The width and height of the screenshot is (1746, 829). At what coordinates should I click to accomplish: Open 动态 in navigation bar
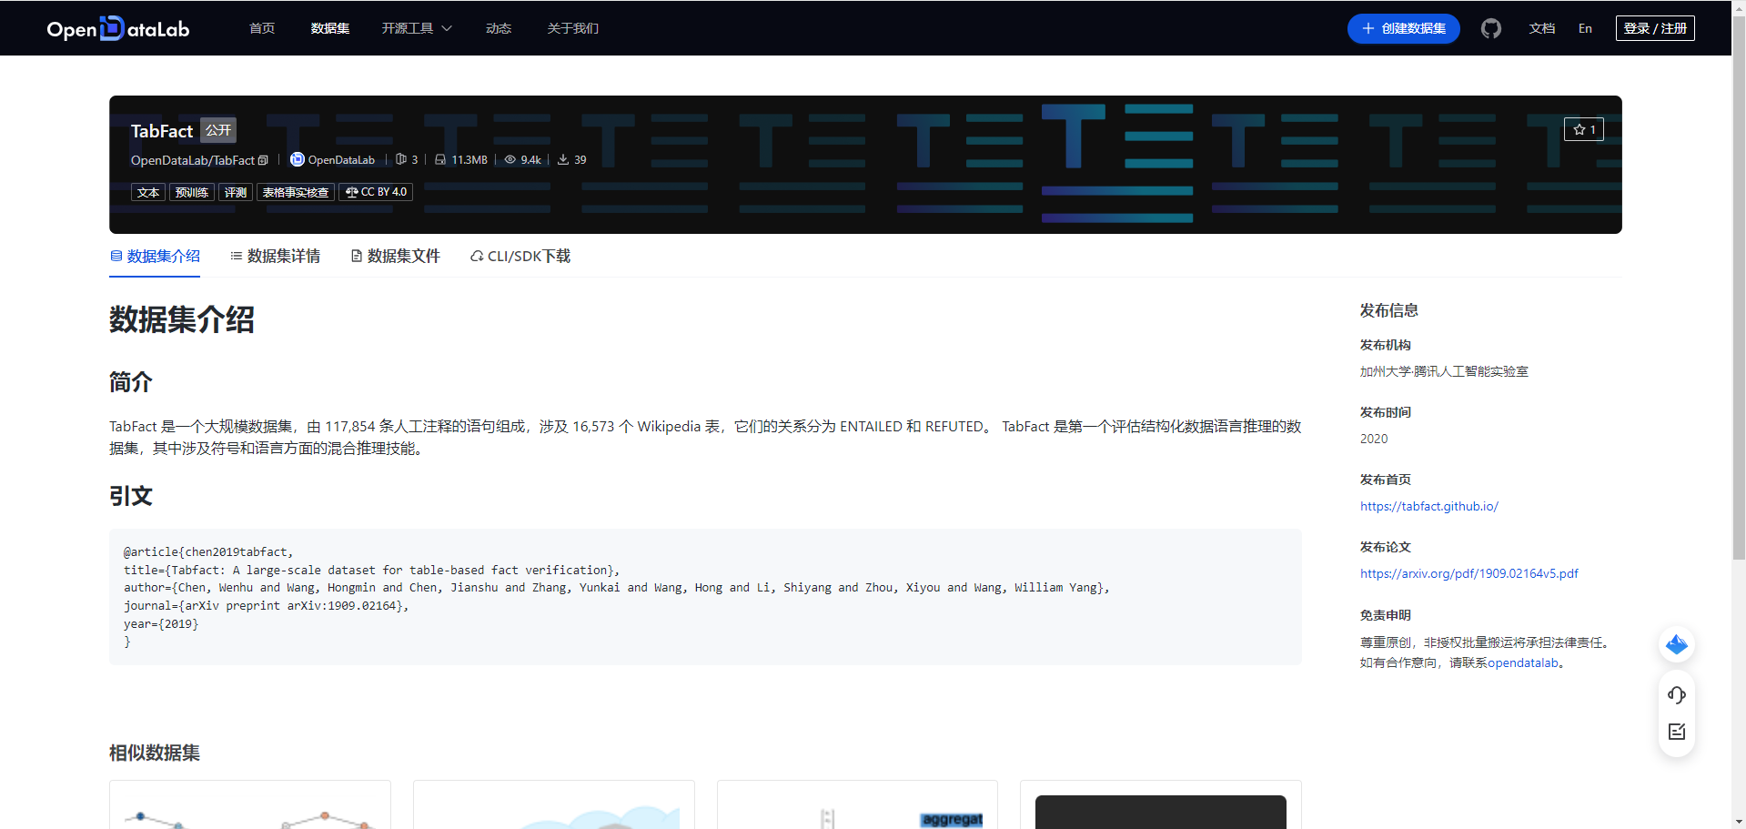499,28
